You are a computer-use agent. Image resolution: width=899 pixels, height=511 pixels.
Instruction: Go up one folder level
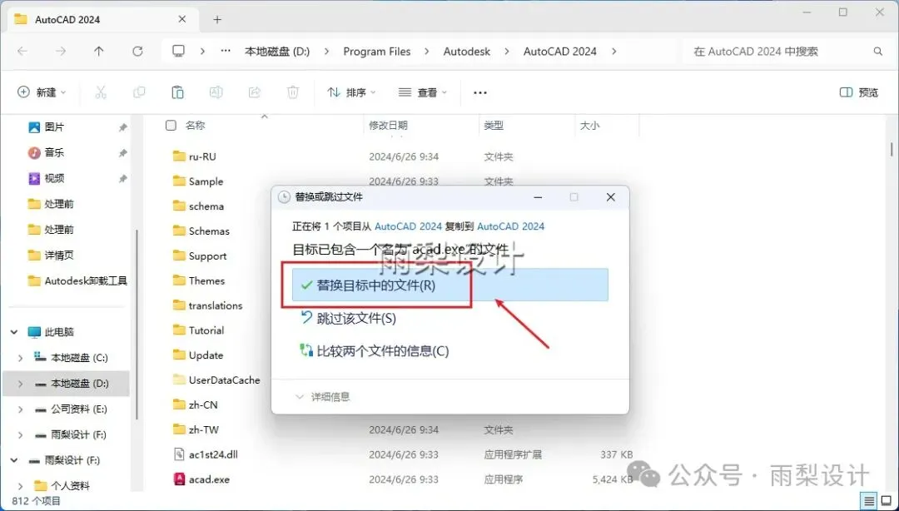(x=98, y=52)
